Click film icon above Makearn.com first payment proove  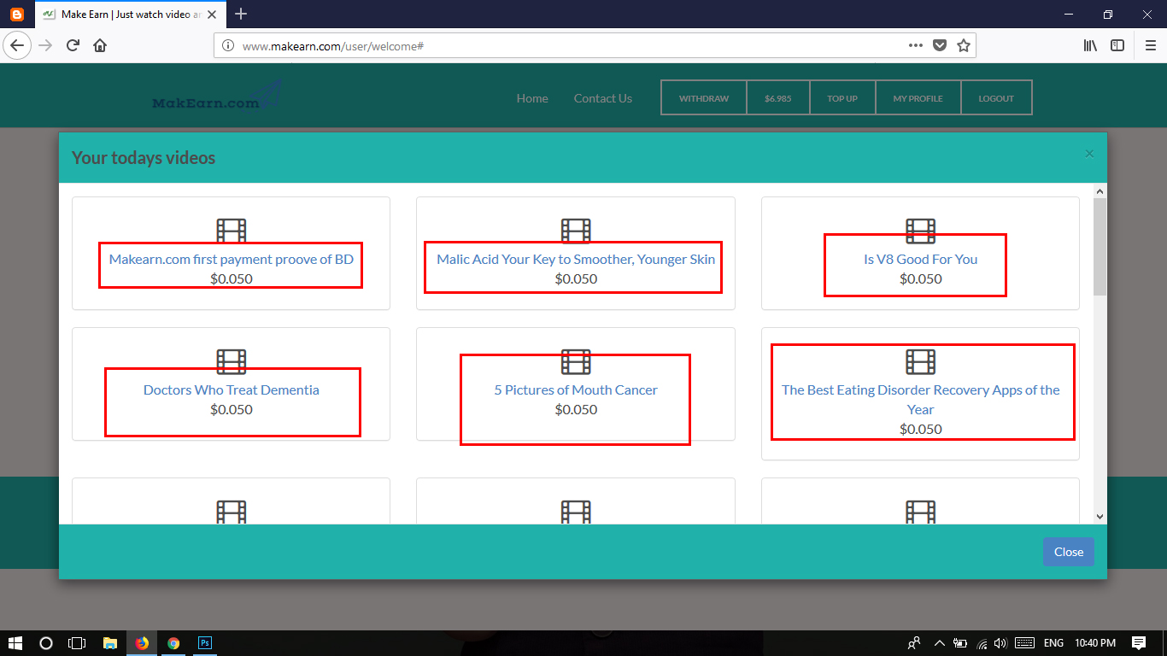(231, 231)
